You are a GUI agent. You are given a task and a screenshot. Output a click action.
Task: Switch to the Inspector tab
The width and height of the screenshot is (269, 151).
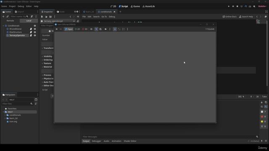(47, 12)
